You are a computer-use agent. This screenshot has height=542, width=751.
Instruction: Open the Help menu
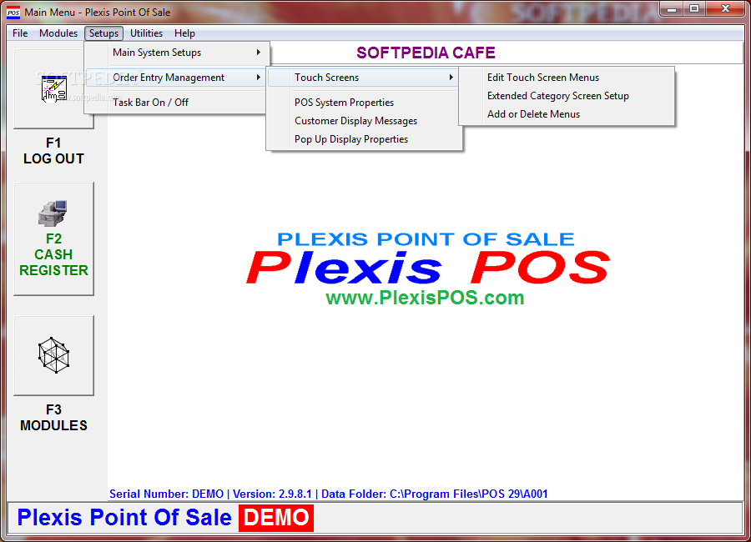(x=184, y=33)
